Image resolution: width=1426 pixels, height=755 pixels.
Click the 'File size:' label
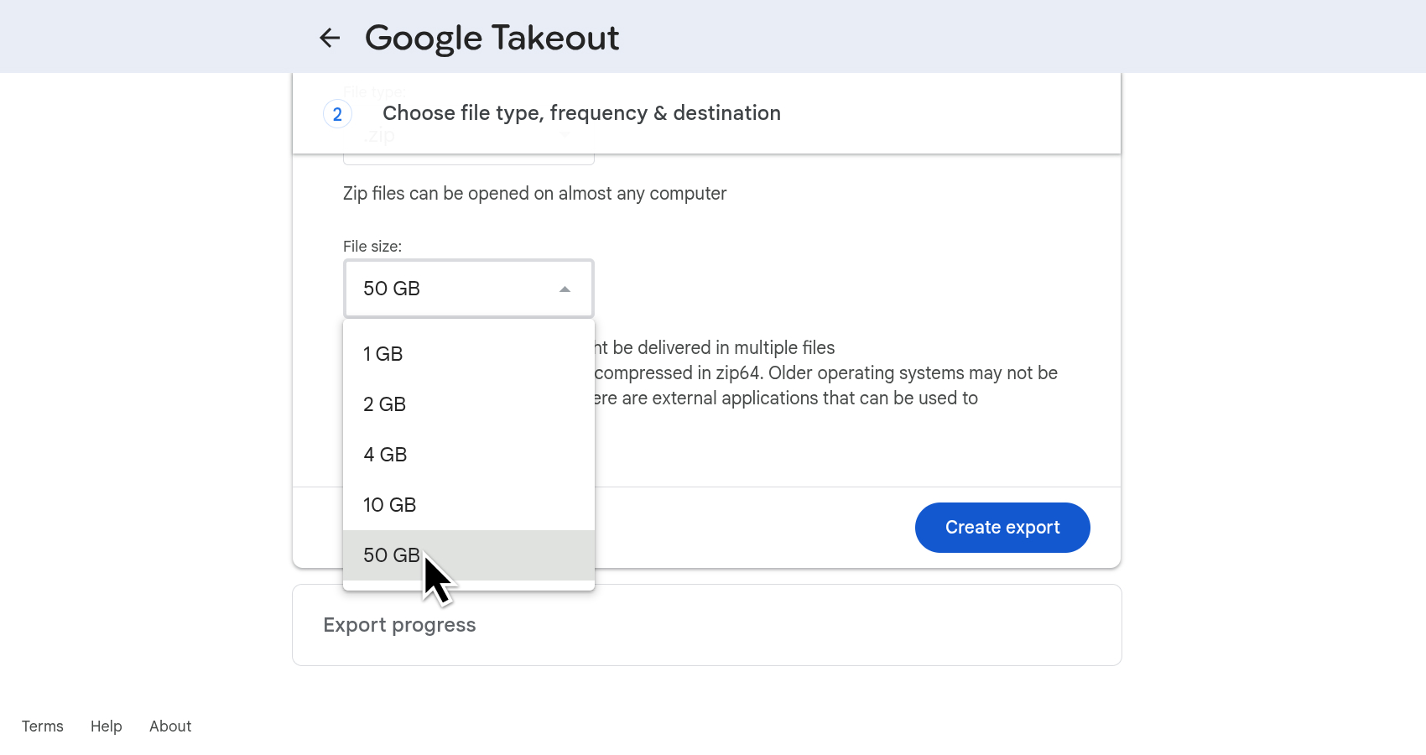point(372,247)
